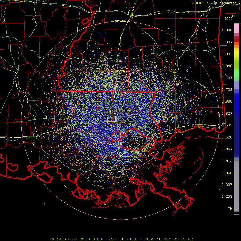Click the 100 NMI range ring label
241x241 pixels.
pos(120,21)
